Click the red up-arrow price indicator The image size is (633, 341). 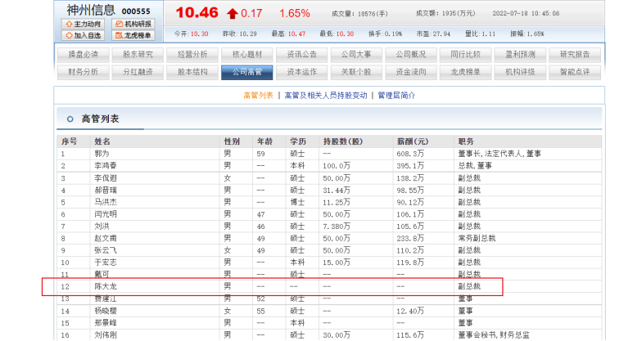click(x=232, y=13)
